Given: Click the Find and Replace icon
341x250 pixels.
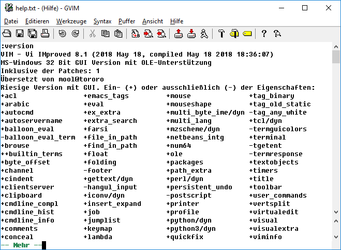Looking at the screenshot, I should (135, 34).
